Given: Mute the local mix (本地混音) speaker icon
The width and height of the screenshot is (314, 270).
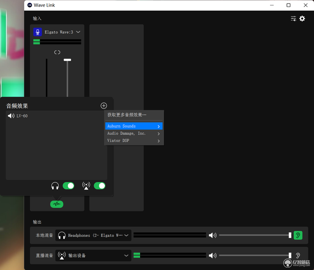Looking at the screenshot, I should pos(213,235).
